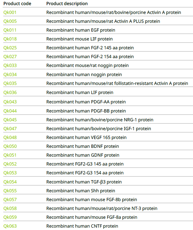The image size is (193, 230).
Task: Open product code Qk011
Action: click(x=10, y=30)
